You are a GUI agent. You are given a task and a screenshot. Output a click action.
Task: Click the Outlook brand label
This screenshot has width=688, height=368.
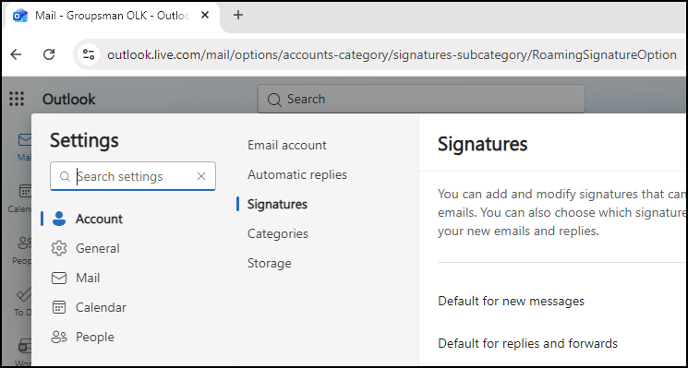(69, 99)
